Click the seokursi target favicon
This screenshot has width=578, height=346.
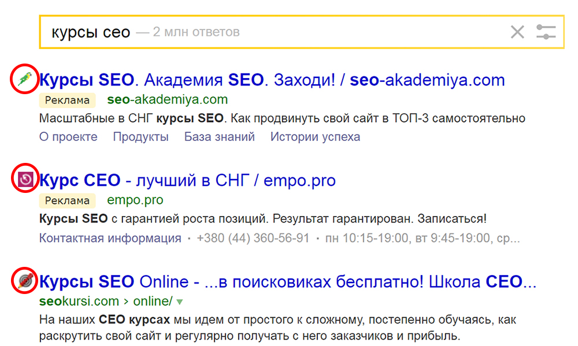tap(24, 281)
